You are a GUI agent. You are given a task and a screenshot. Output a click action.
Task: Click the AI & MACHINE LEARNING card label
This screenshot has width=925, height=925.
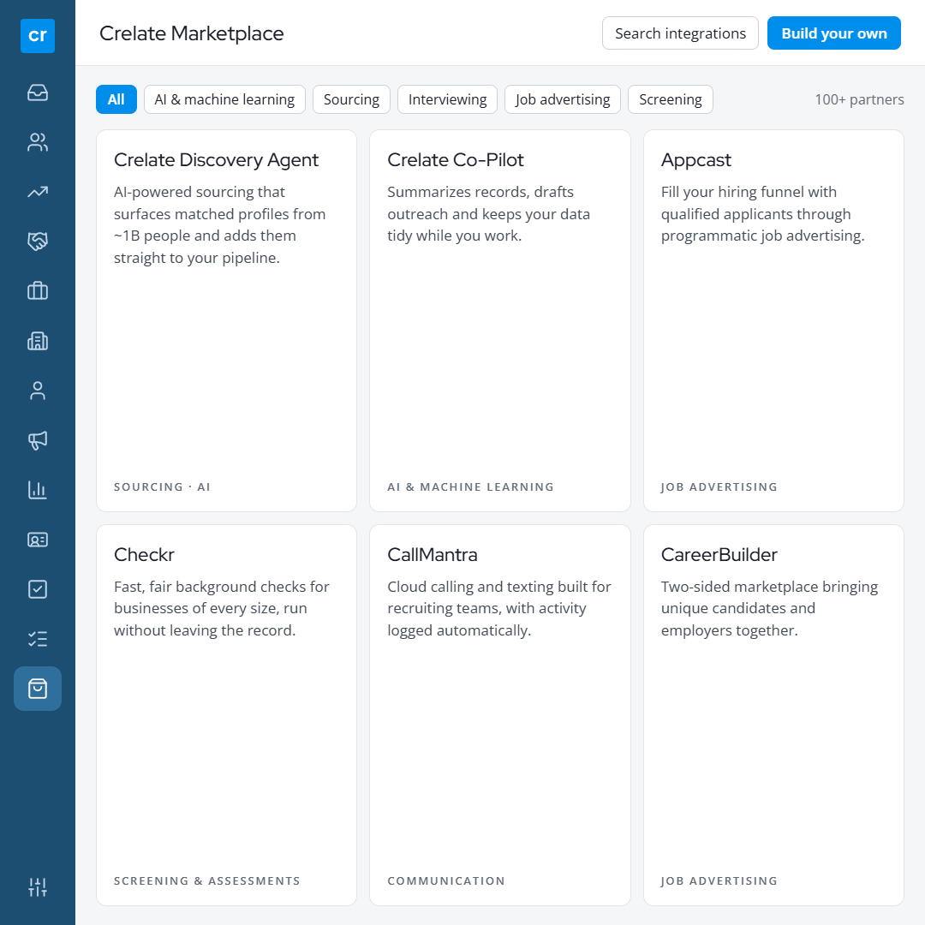coord(471,486)
